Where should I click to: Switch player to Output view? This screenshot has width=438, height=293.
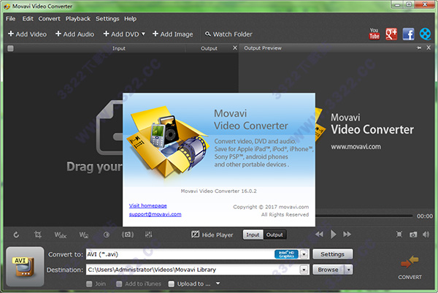pos(274,235)
